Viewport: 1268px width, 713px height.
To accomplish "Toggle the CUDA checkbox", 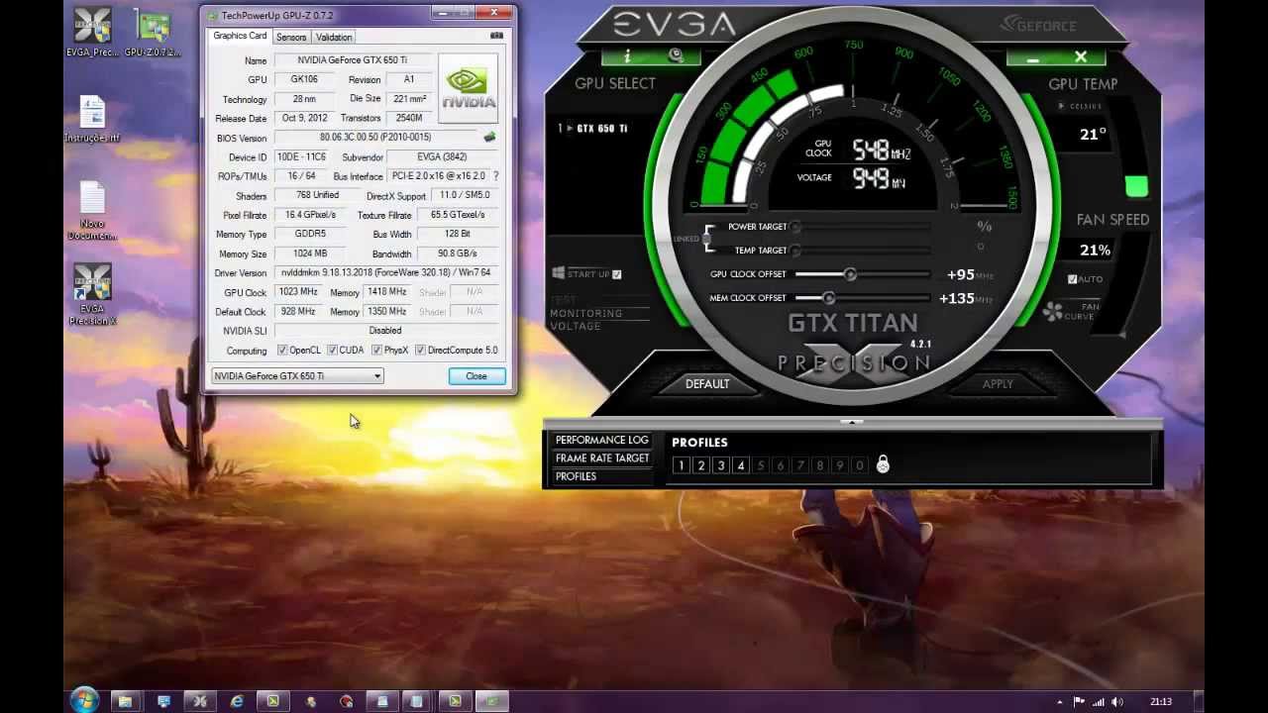I will coord(333,350).
